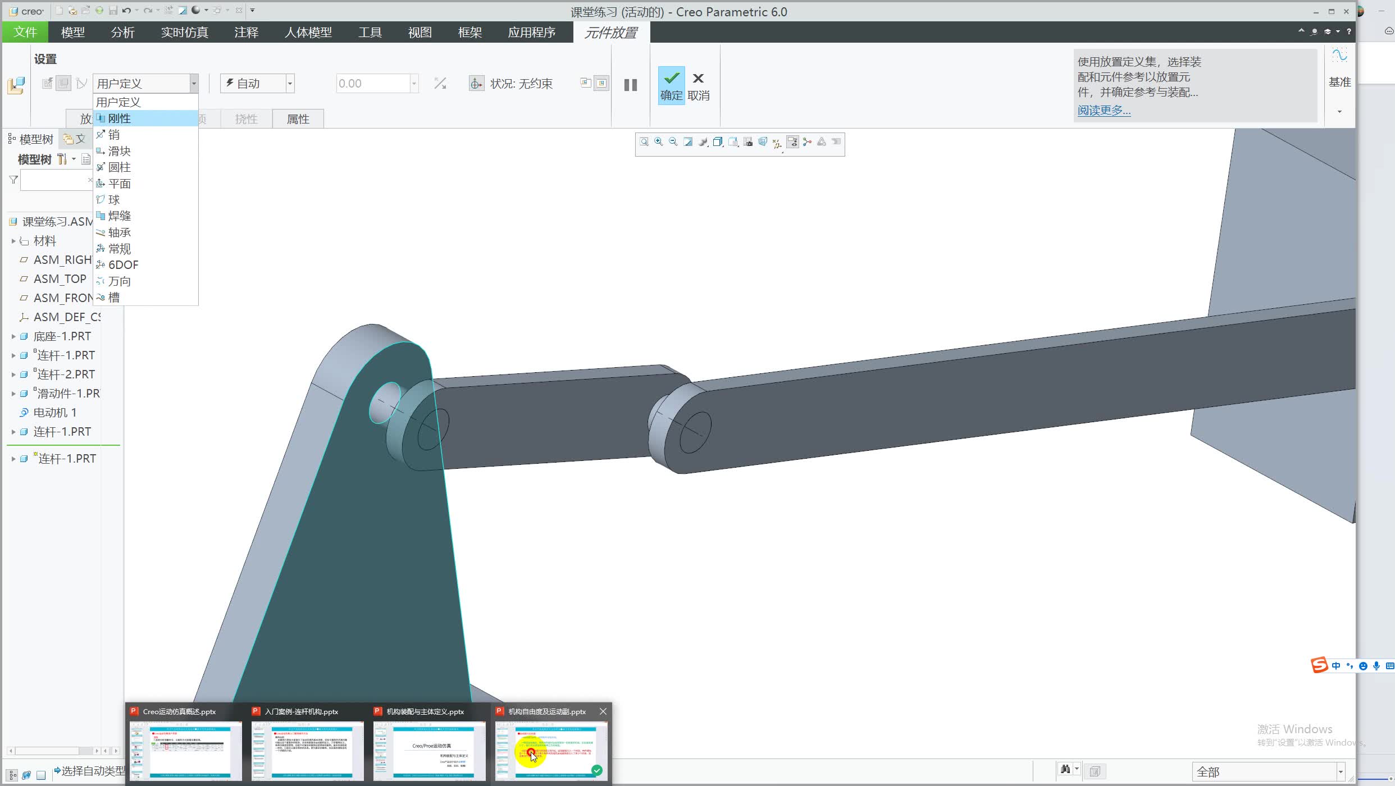Choose 销 from the connection list
The image size is (1395, 786).
click(114, 135)
